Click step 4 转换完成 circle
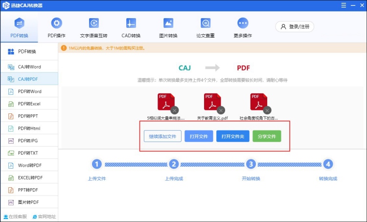The image size is (367, 222). pos(328,164)
